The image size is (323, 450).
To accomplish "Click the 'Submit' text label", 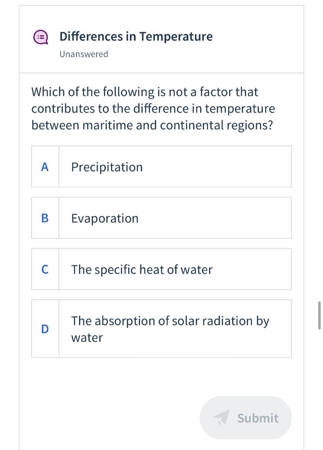I will pos(258,418).
